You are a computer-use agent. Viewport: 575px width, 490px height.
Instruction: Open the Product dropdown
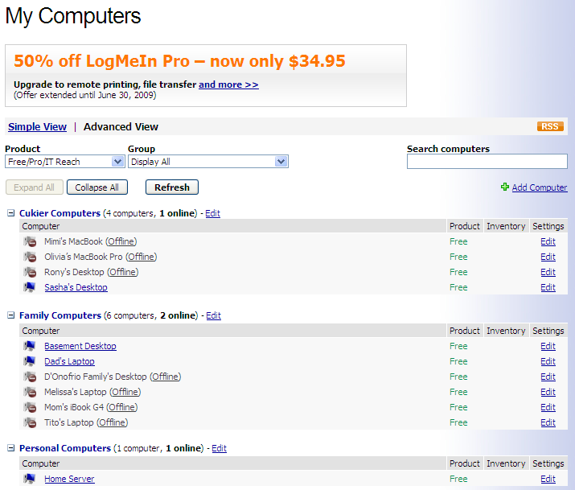tap(65, 162)
